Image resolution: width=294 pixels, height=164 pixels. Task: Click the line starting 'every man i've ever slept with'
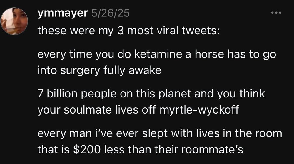pos(160,133)
